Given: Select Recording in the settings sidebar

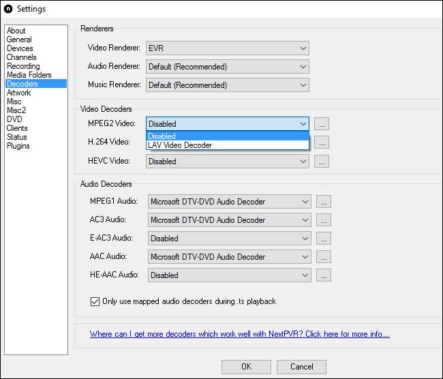Looking at the screenshot, I should 23,66.
